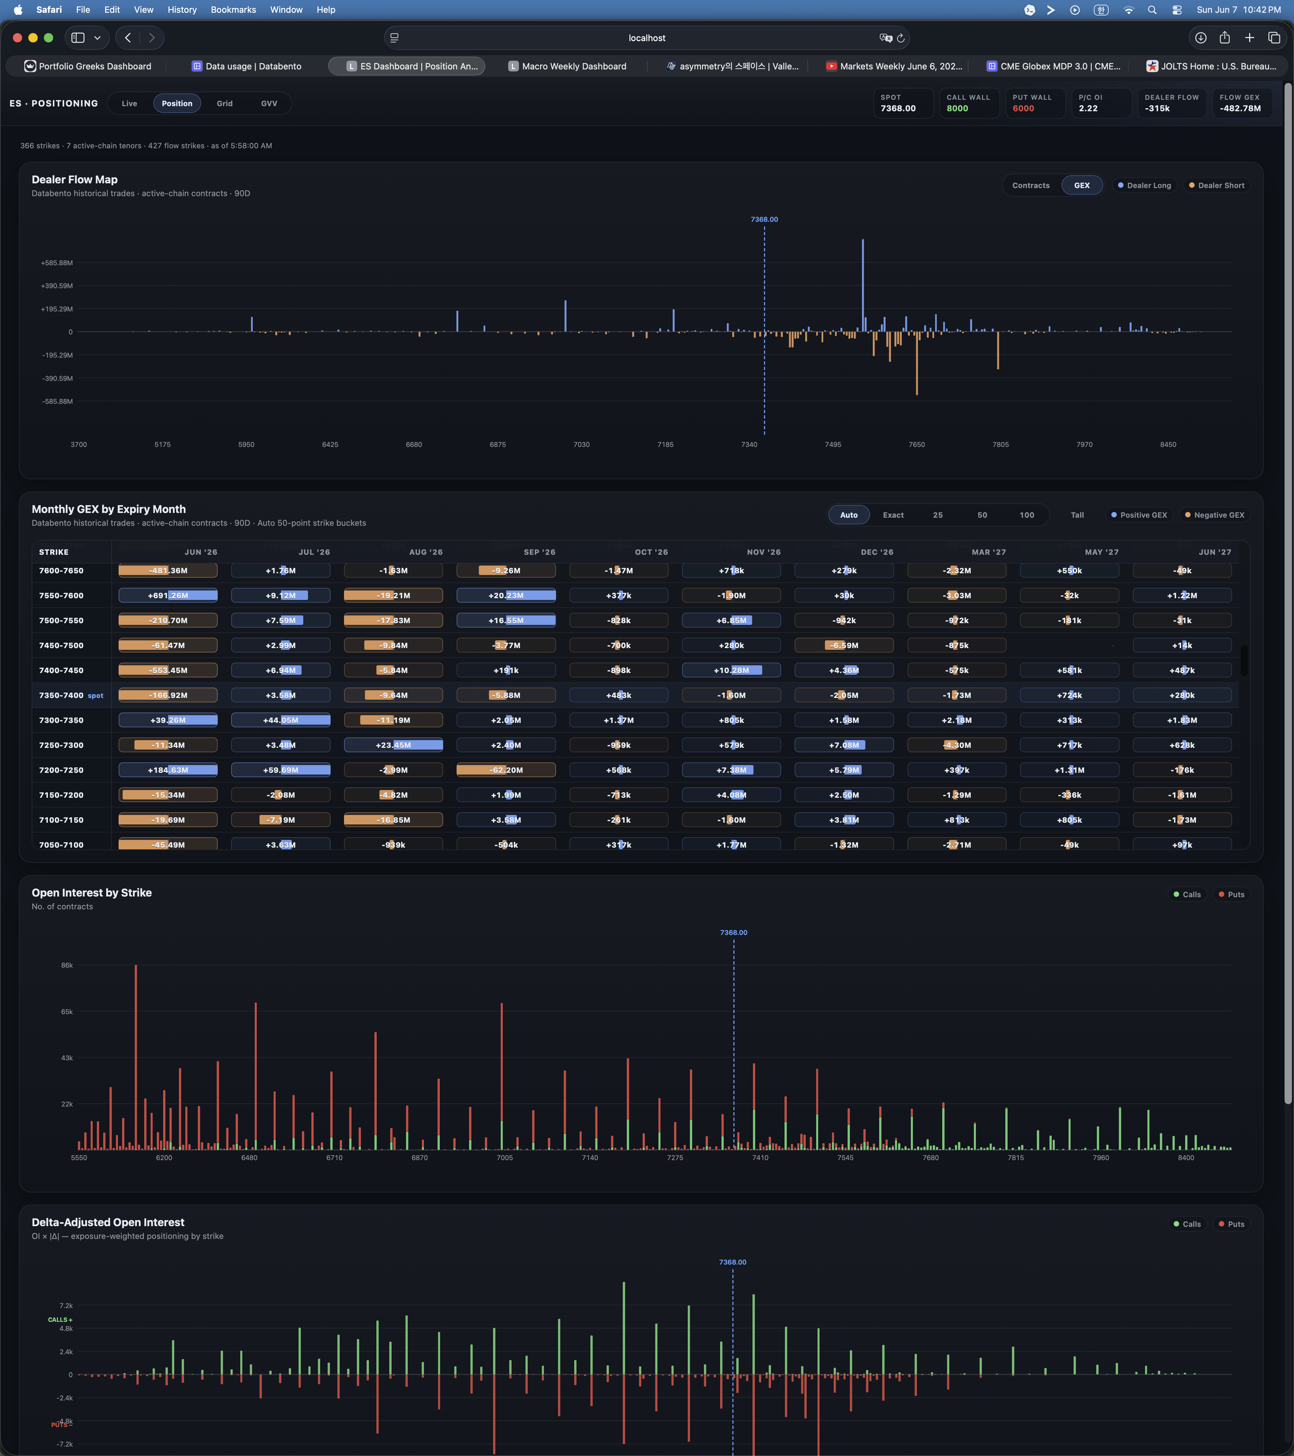Image resolution: width=1294 pixels, height=1456 pixels.
Task: Open the GVV view
Action: click(269, 103)
